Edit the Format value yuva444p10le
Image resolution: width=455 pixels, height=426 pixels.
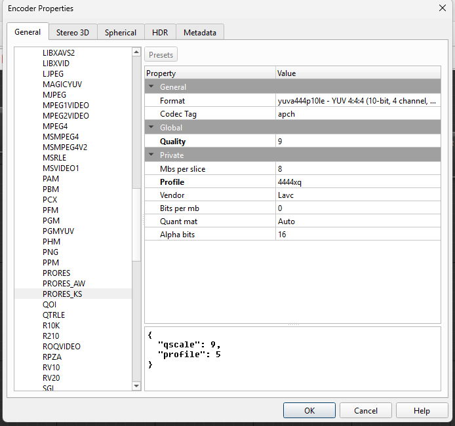(x=358, y=101)
